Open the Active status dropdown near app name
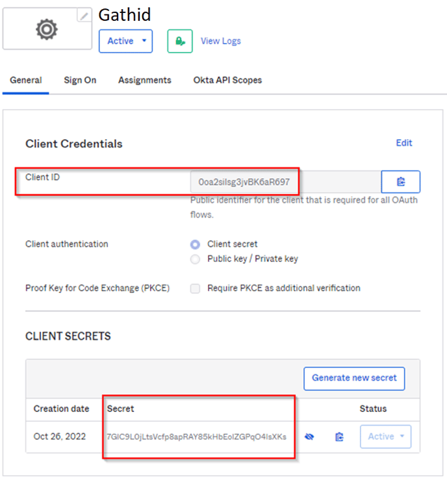This screenshot has height=477, width=447. [x=125, y=41]
